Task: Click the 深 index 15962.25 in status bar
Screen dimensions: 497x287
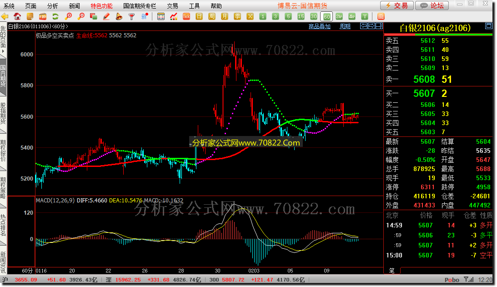Action: coord(128,280)
